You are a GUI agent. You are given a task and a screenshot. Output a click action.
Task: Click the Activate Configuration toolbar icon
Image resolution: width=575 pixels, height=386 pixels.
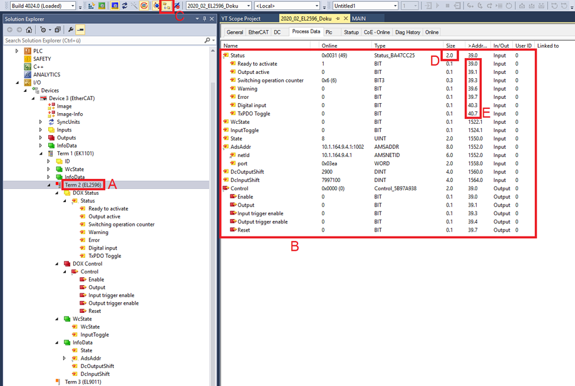click(x=91, y=6)
